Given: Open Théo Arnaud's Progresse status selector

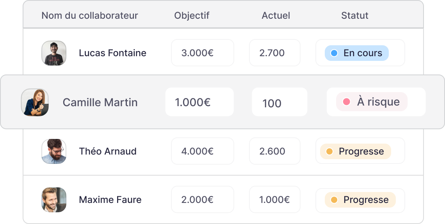Looking at the screenshot, I should (x=360, y=151).
